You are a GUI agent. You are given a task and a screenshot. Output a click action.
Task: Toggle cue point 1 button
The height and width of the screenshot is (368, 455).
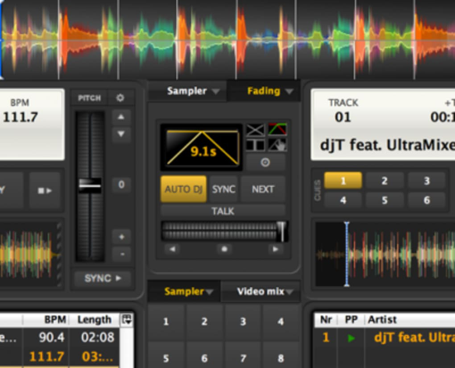click(x=343, y=181)
